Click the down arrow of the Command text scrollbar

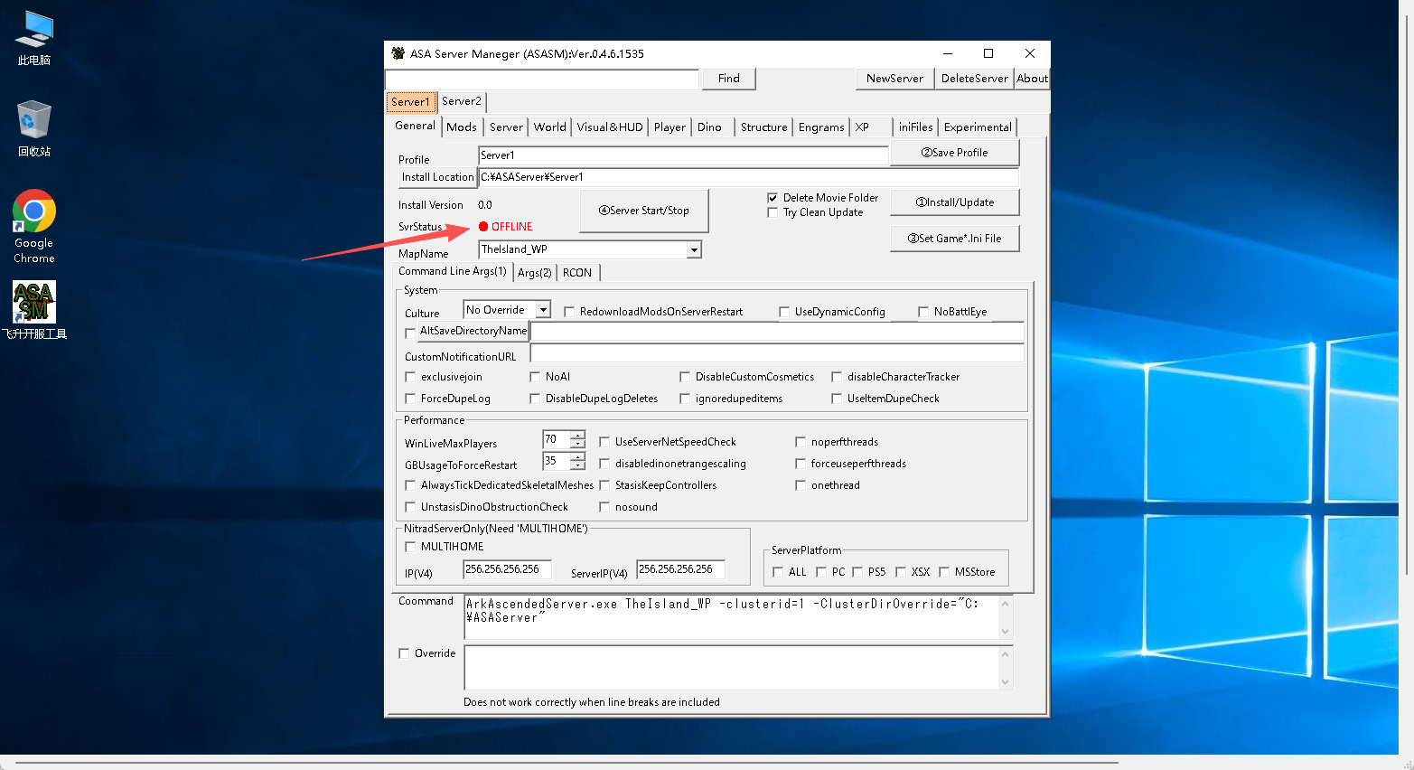pyautogui.click(x=1006, y=632)
